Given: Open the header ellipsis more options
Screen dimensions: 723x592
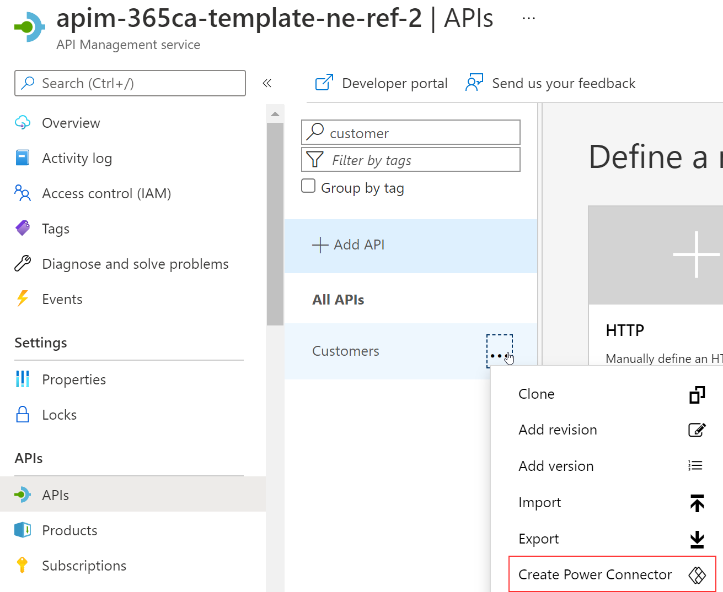Looking at the screenshot, I should (x=529, y=18).
